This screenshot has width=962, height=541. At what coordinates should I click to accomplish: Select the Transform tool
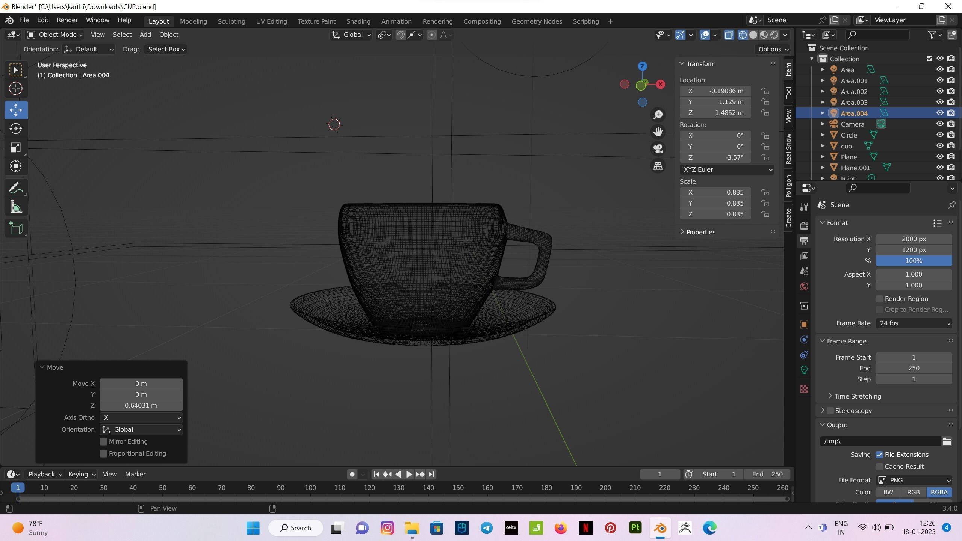point(16,166)
